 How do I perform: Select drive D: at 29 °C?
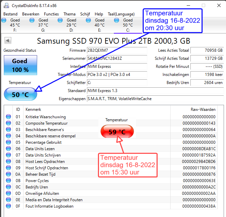[x=68, y=25]
